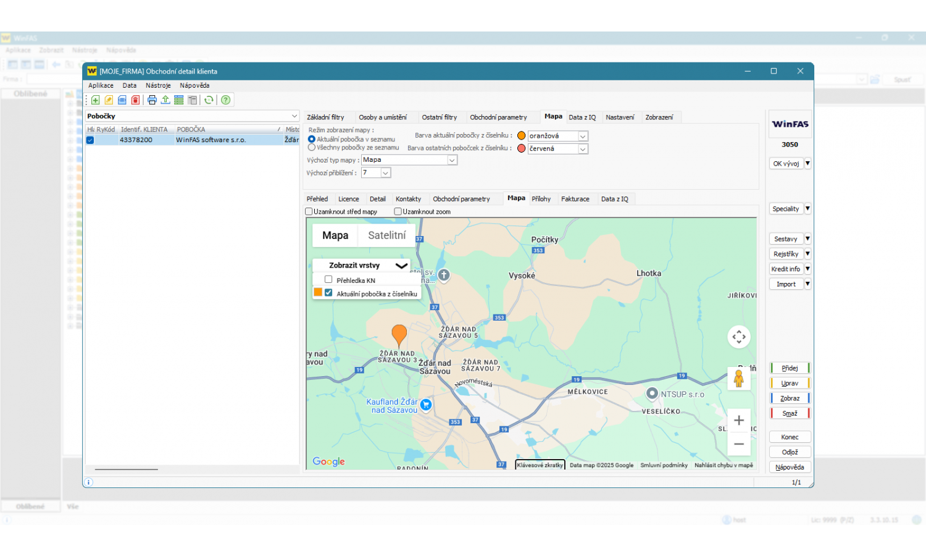Uncheck 'Aktuální pobočka z číselníku' layer checkbox
This screenshot has width=926, height=556.
point(328,293)
